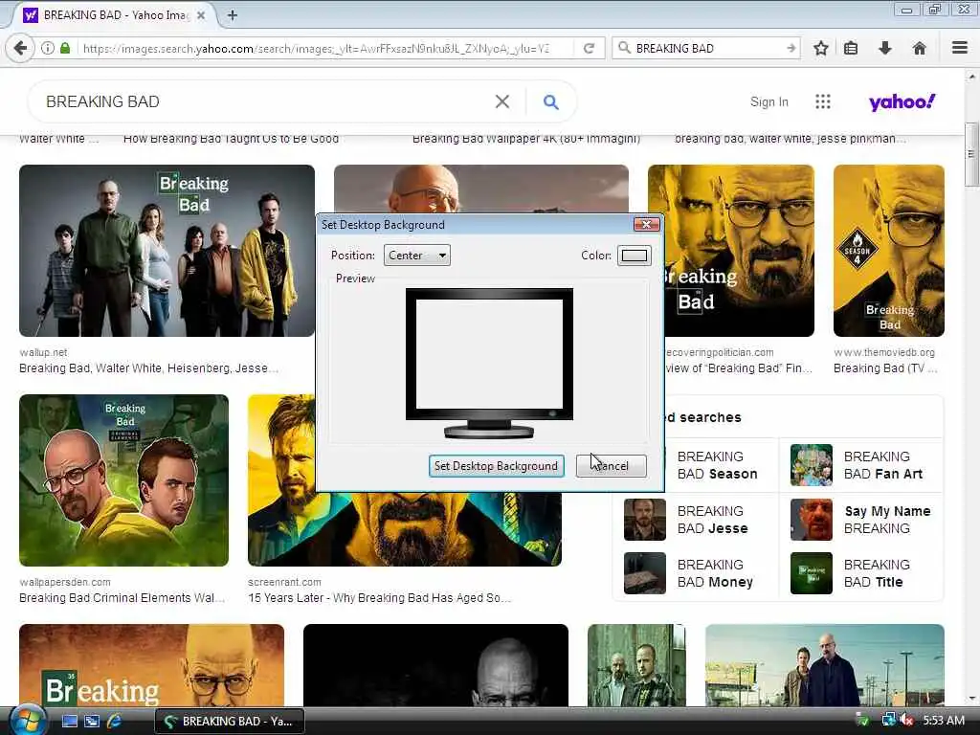Go back with the browser back arrow

click(20, 48)
